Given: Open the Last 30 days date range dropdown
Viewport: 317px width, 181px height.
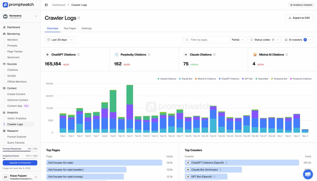Looking at the screenshot, I should (60, 40).
